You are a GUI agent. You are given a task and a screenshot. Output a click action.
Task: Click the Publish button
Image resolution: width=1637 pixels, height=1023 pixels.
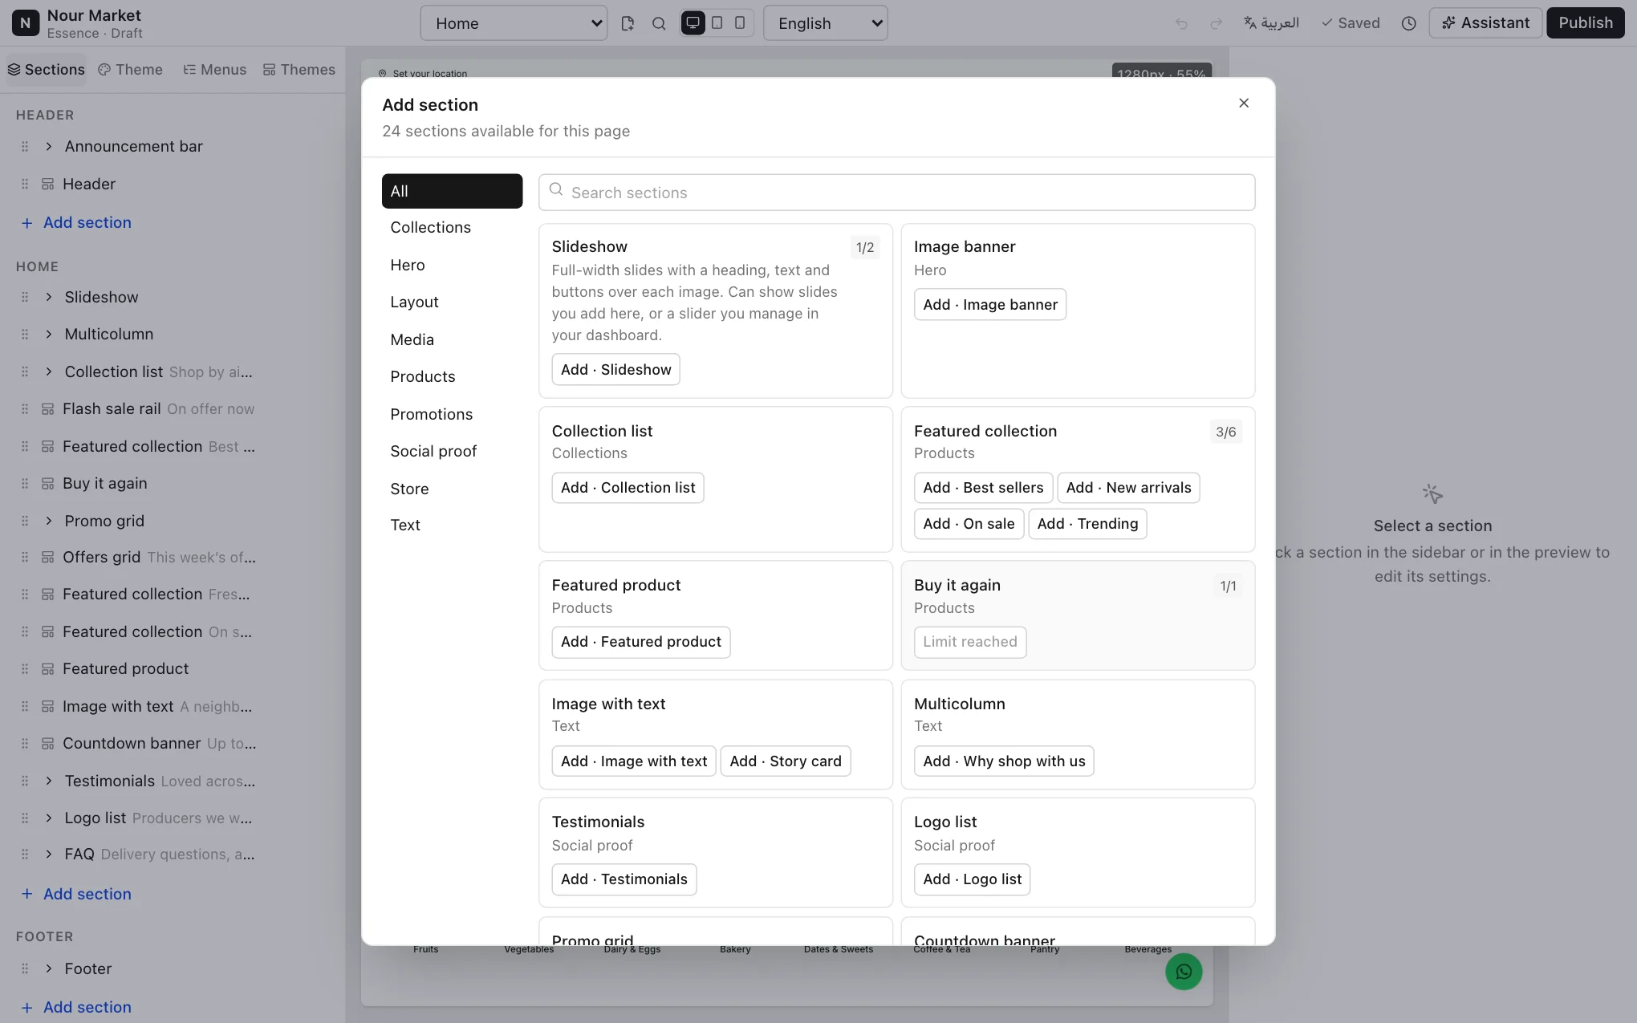pos(1585,23)
